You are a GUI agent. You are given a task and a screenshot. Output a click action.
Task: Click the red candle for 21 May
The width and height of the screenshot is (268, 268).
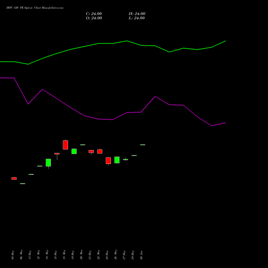pos(91,151)
